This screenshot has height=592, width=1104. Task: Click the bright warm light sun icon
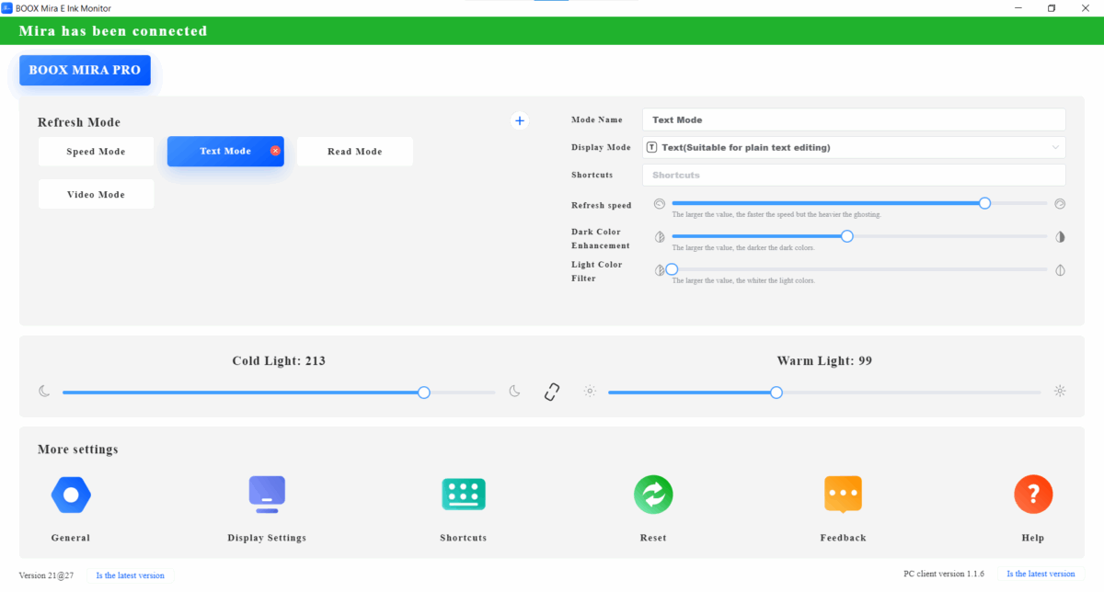(x=1060, y=391)
